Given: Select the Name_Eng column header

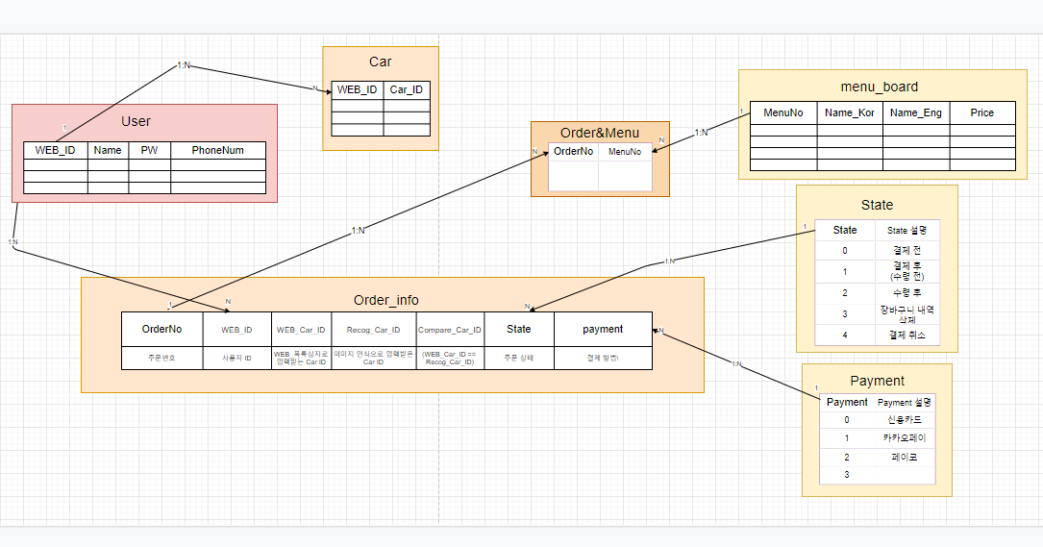Looking at the screenshot, I should (x=916, y=113).
